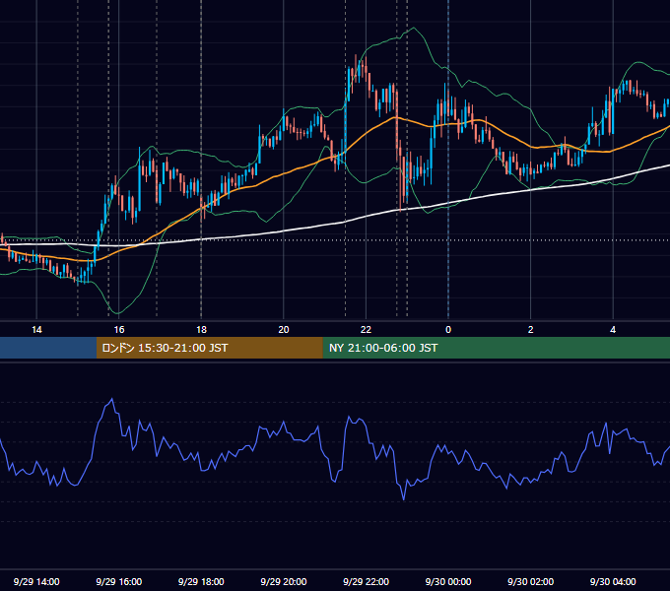Click the ロンドン 15:30-21:00 JST session band
The image size is (670, 591).
point(209,348)
